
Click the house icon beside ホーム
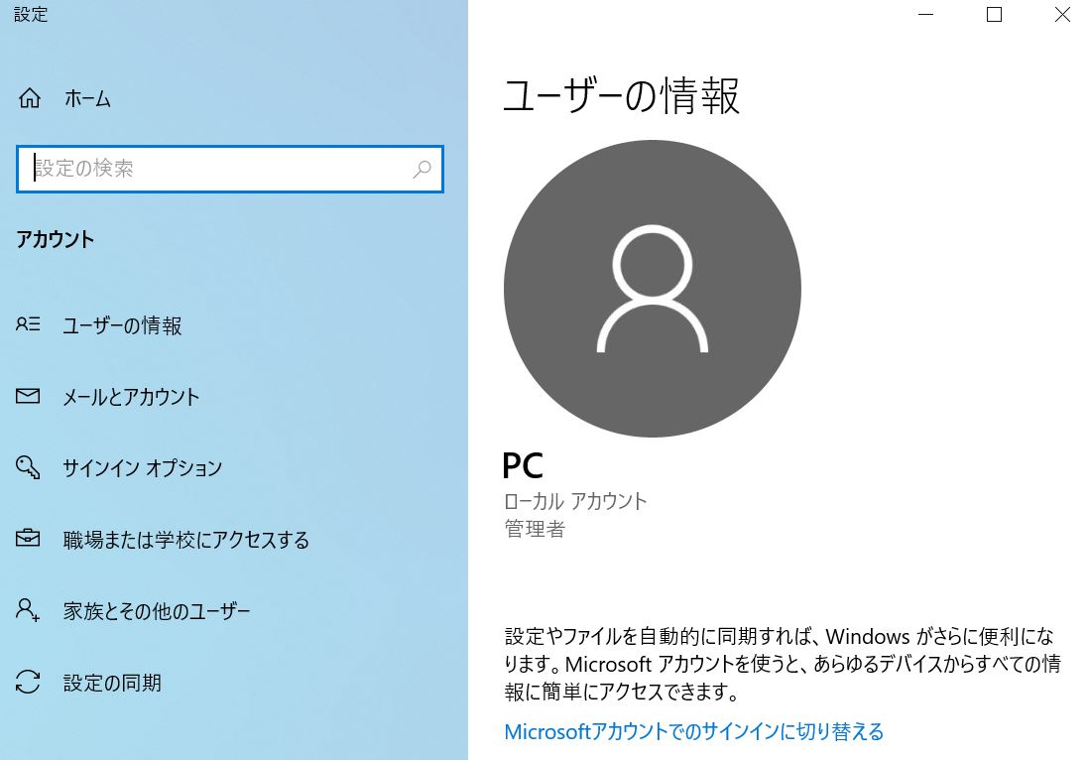coord(30,98)
